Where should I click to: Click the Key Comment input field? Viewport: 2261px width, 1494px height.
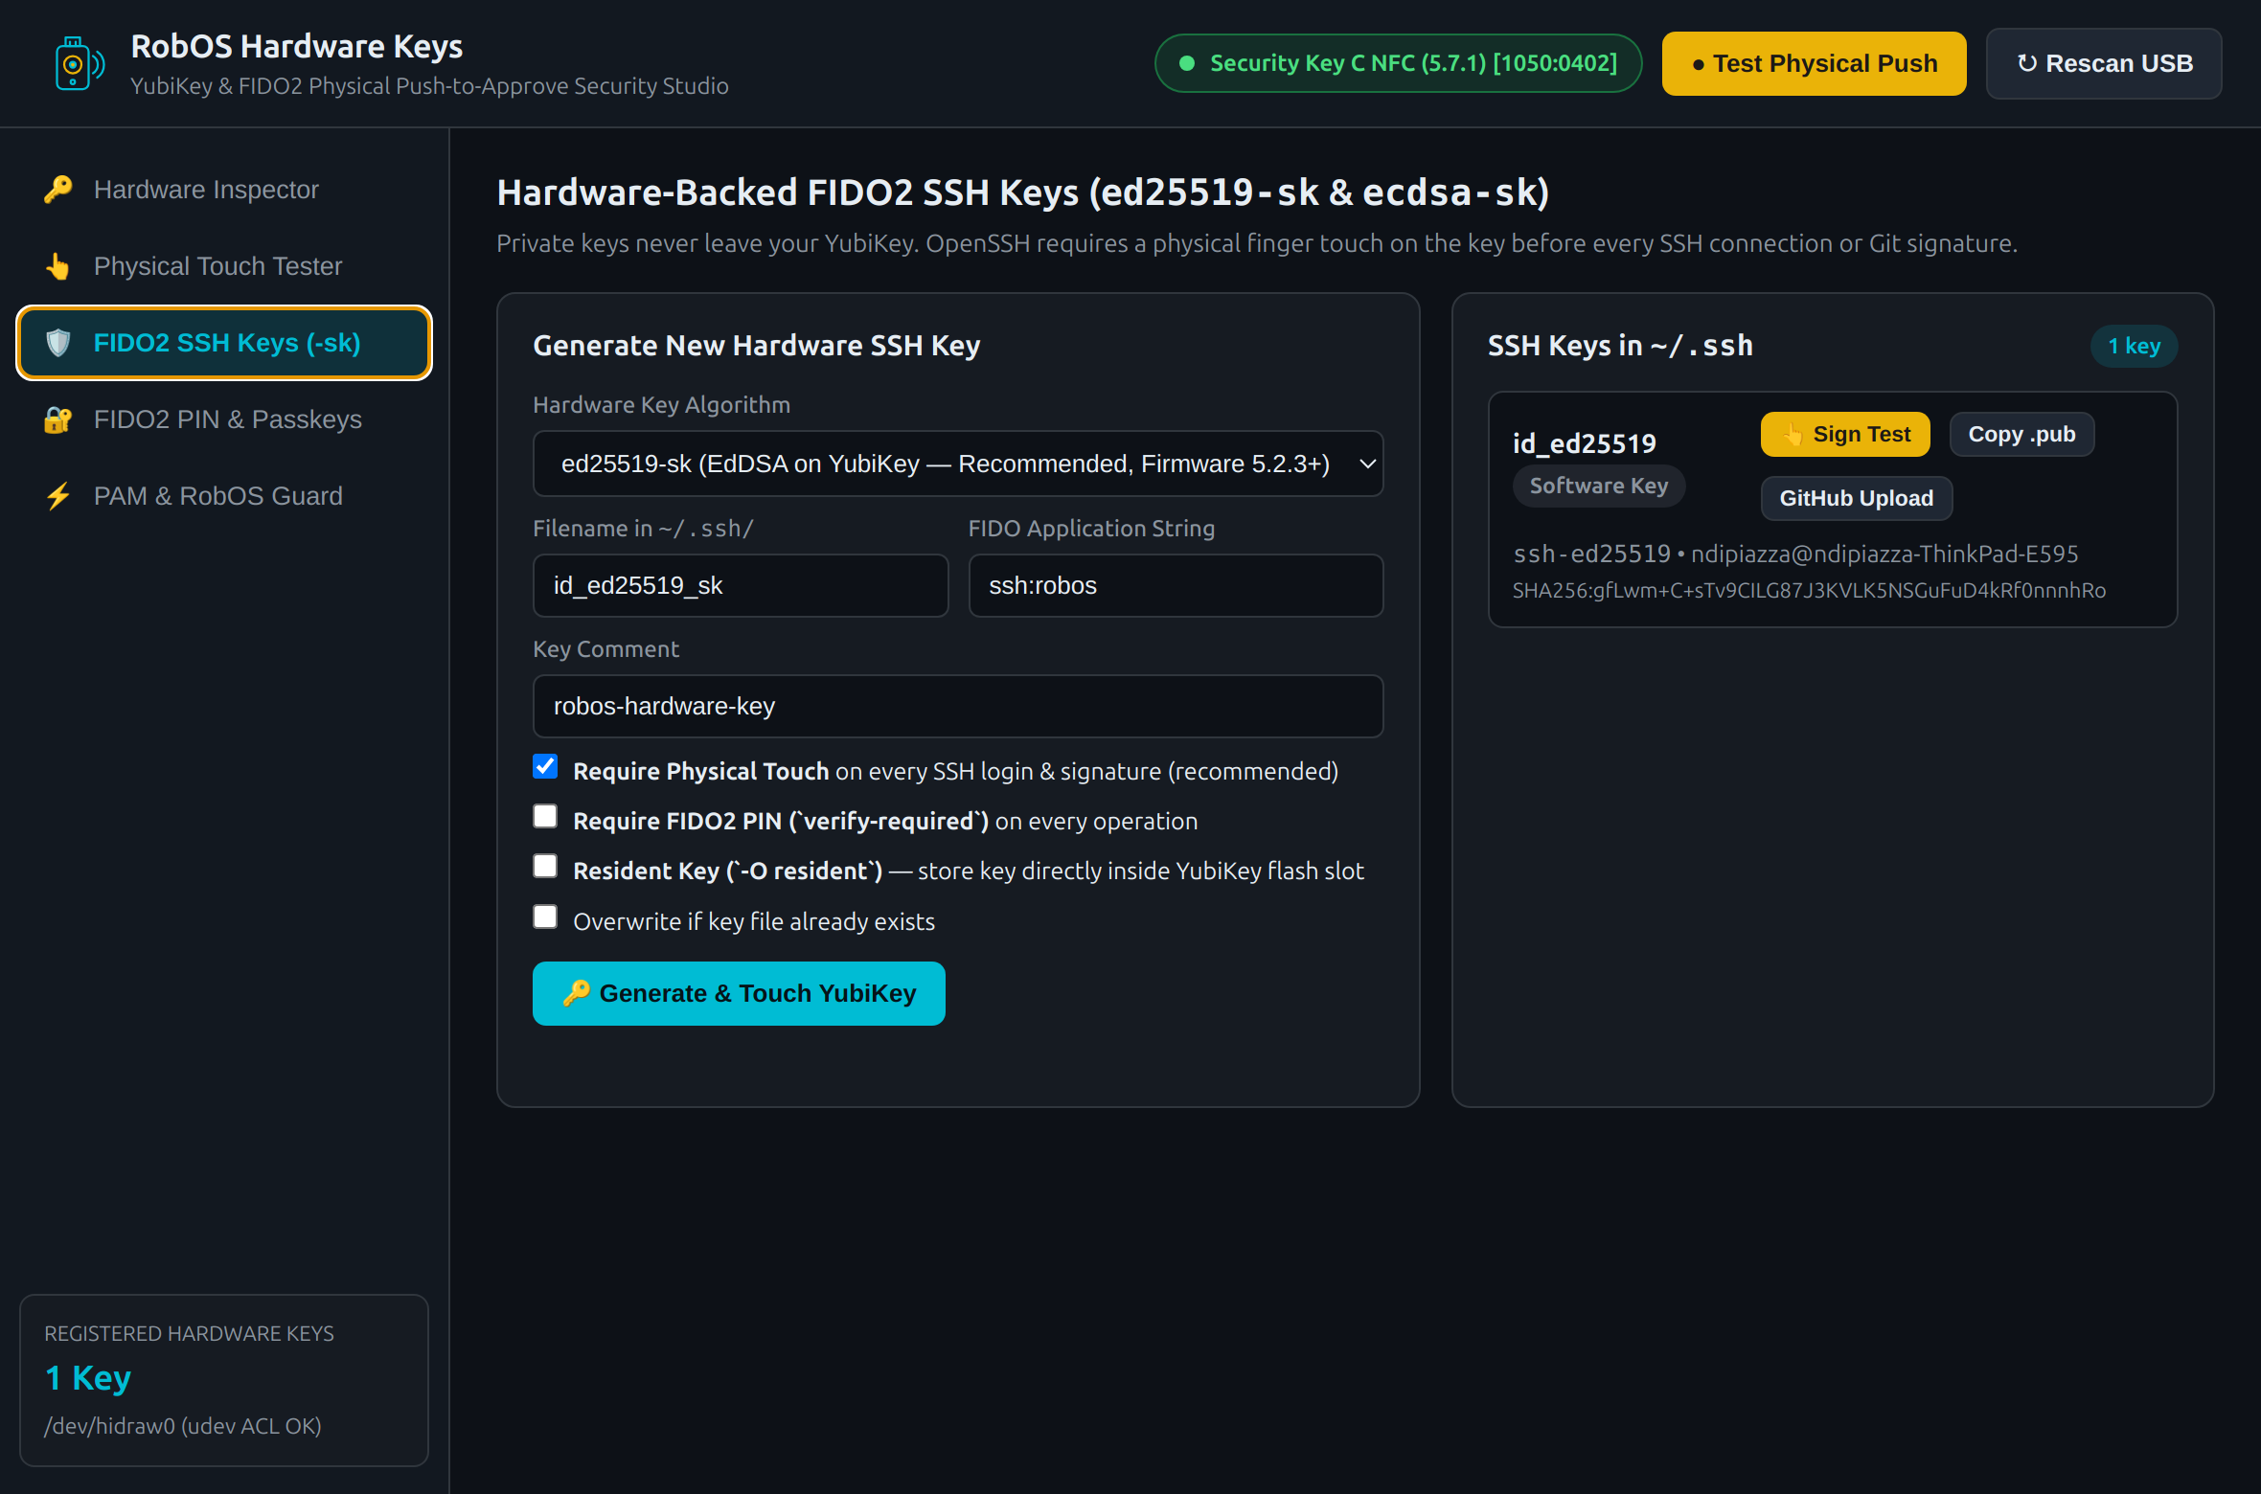click(x=958, y=706)
